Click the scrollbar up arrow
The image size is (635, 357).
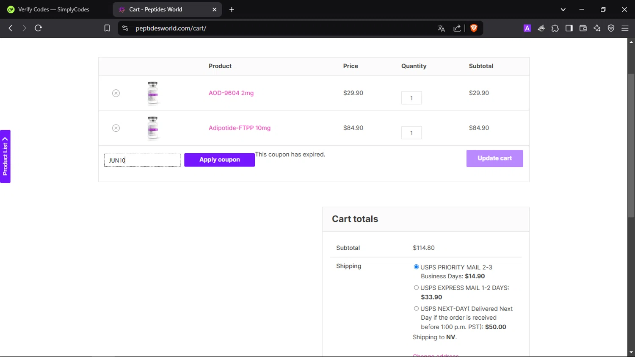631,42
